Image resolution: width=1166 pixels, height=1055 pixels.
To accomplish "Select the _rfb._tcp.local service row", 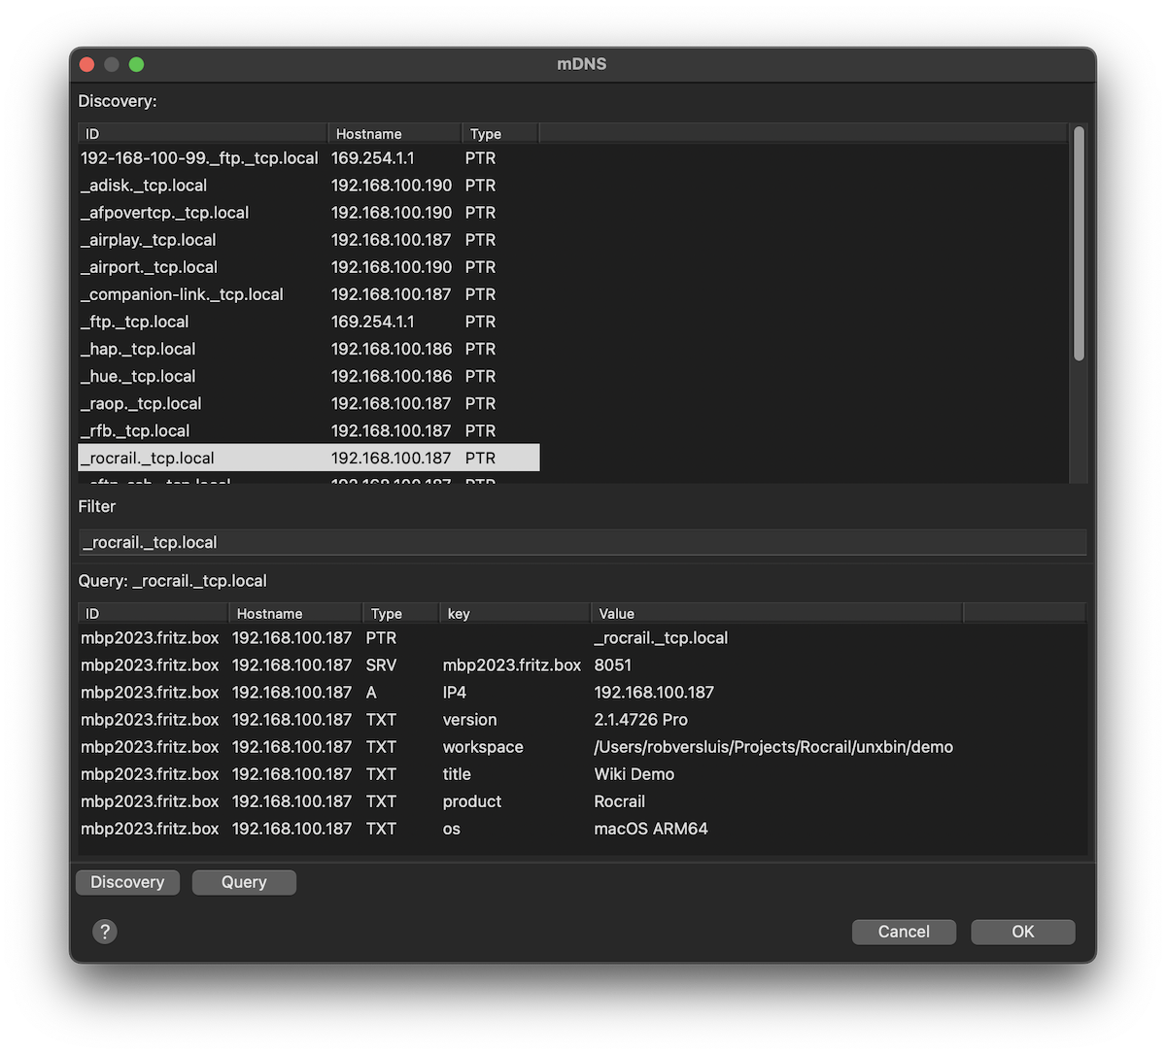I will [x=136, y=430].
